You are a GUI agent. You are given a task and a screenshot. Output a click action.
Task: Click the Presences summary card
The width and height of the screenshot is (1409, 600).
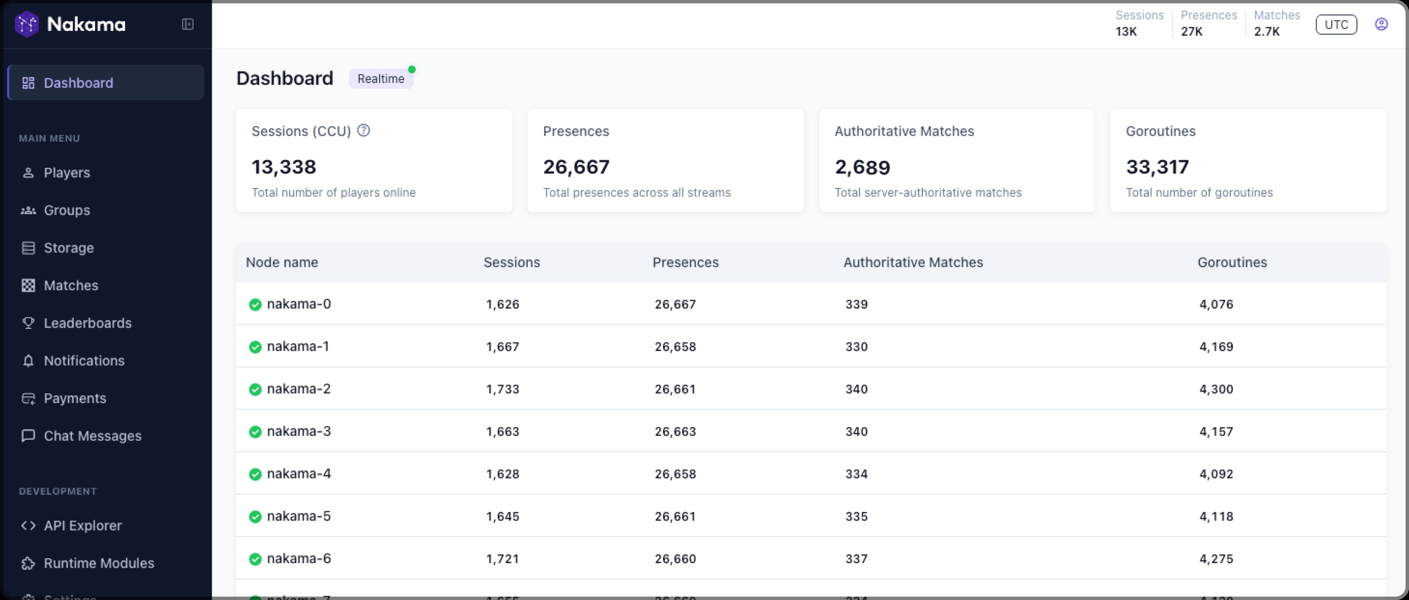click(665, 161)
